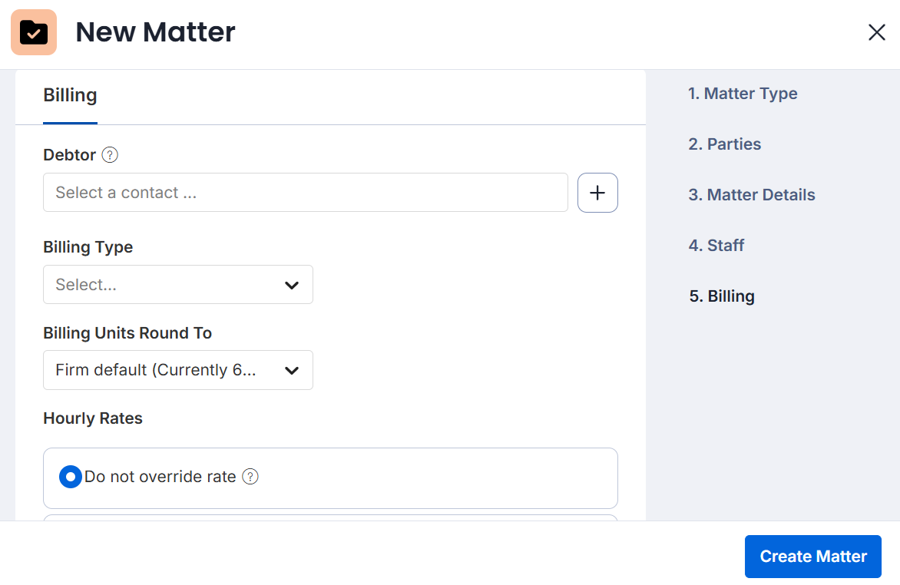
Task: Switch to the Billing tab header
Action: click(x=70, y=96)
